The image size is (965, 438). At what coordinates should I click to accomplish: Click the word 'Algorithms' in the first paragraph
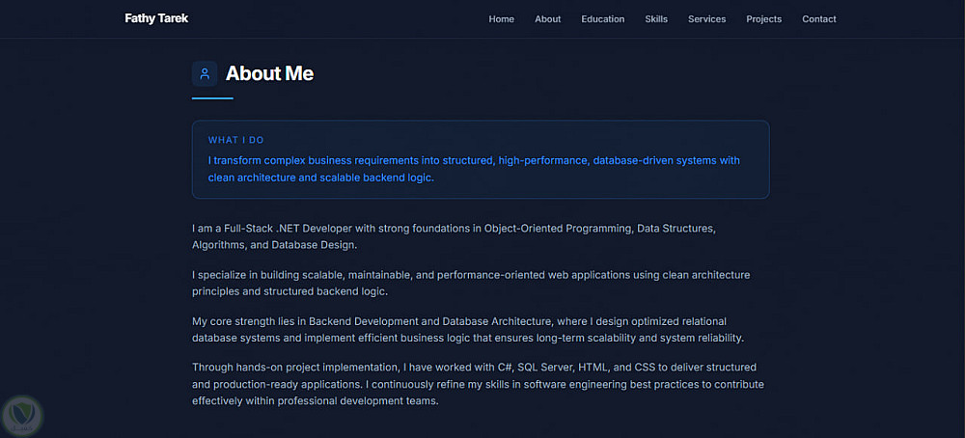click(x=218, y=245)
